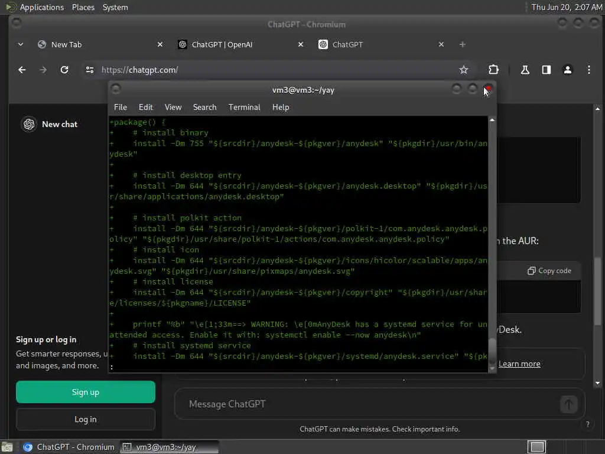Reload the chatgpt.com page
Screen dimensions: 605x454
click(64, 70)
